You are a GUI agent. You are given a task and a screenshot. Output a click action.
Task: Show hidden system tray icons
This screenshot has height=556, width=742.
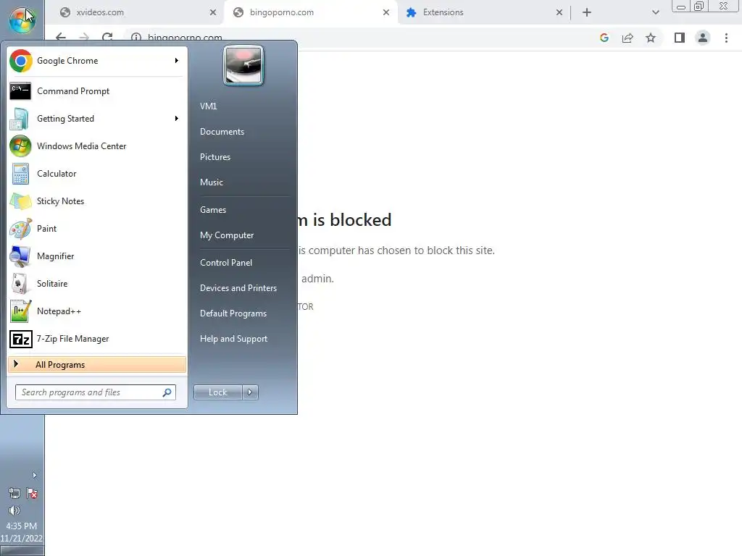click(34, 475)
